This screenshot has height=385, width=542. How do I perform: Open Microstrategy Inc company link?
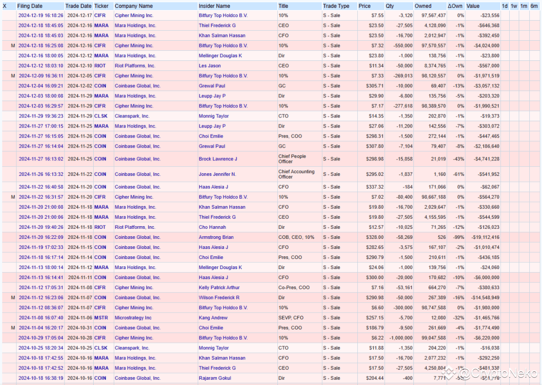click(x=133, y=318)
